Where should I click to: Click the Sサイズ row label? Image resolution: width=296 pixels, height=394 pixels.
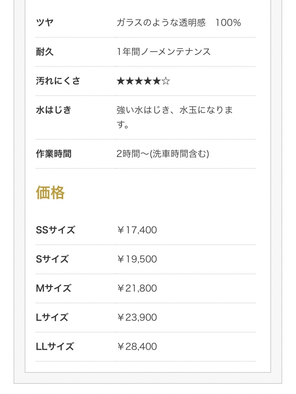(x=52, y=259)
